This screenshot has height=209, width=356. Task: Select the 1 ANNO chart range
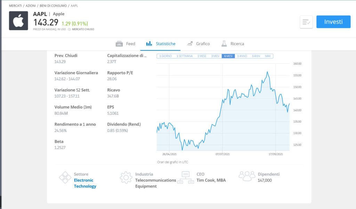pyautogui.click(x=242, y=56)
